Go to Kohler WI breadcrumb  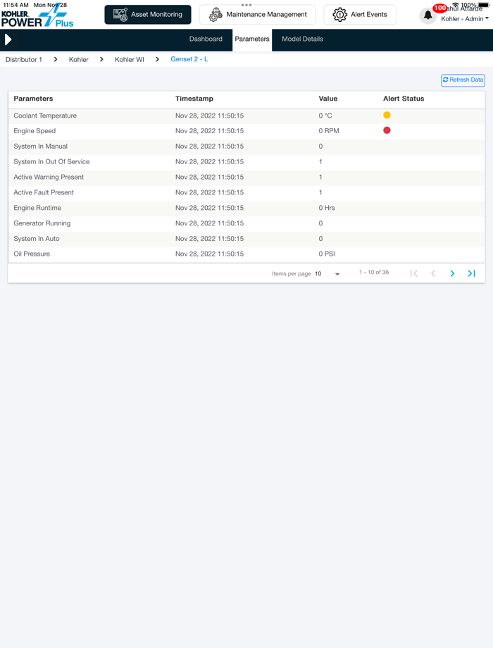pos(130,60)
